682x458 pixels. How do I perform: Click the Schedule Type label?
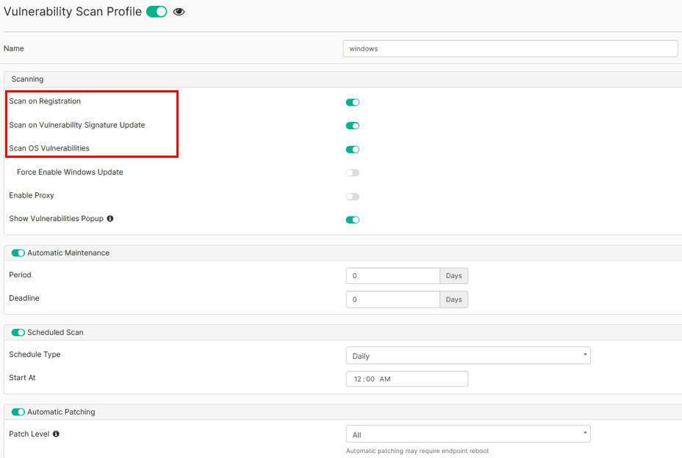35,355
